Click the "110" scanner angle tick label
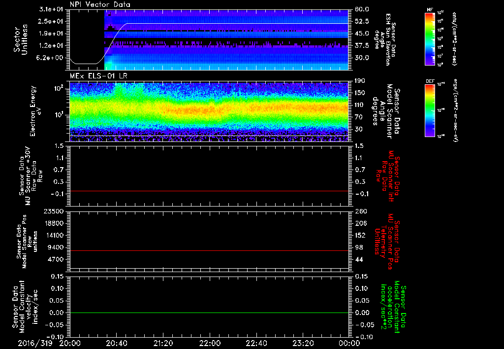 pyautogui.click(x=360, y=105)
